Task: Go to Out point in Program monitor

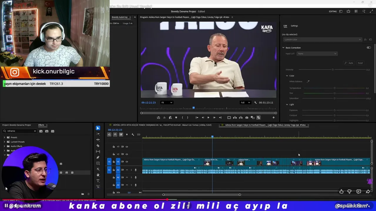Action: [x=220, y=118]
